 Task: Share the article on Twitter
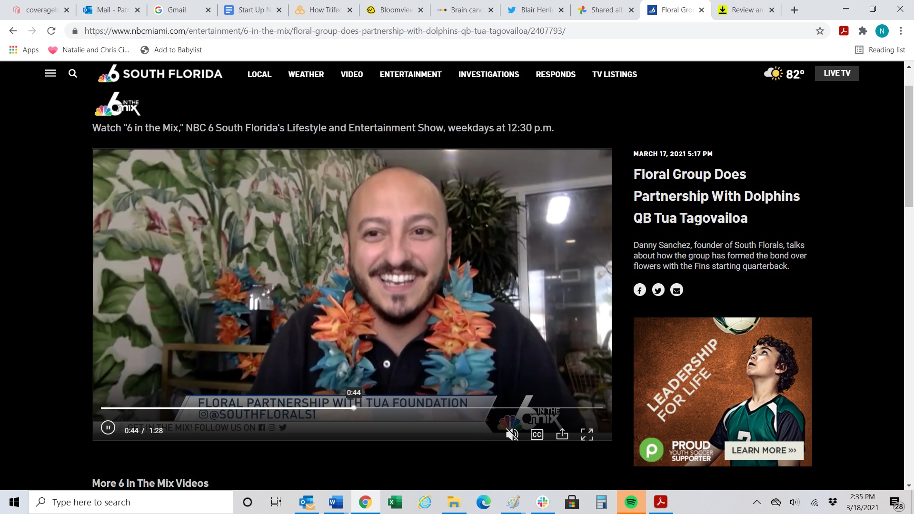pyautogui.click(x=658, y=290)
